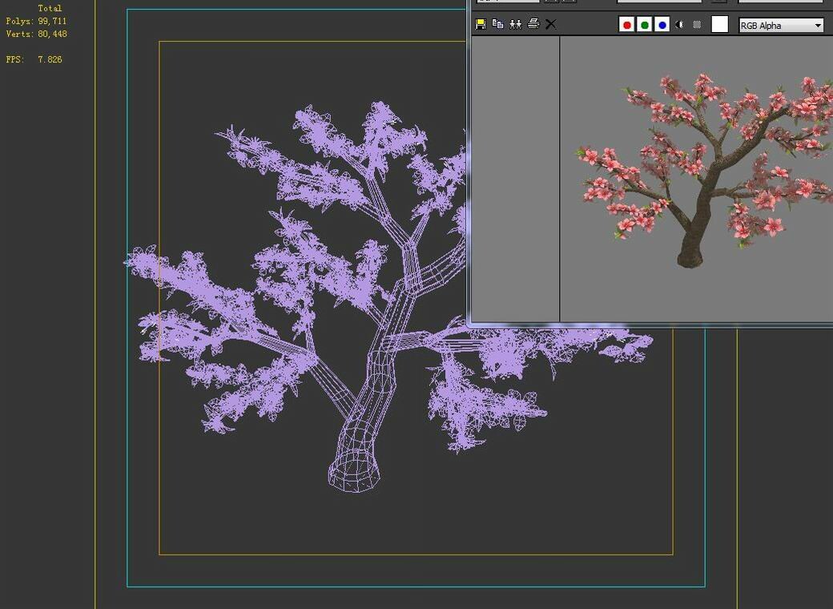The height and width of the screenshot is (609, 833).
Task: Toggle the red channel display
Action: 626,25
